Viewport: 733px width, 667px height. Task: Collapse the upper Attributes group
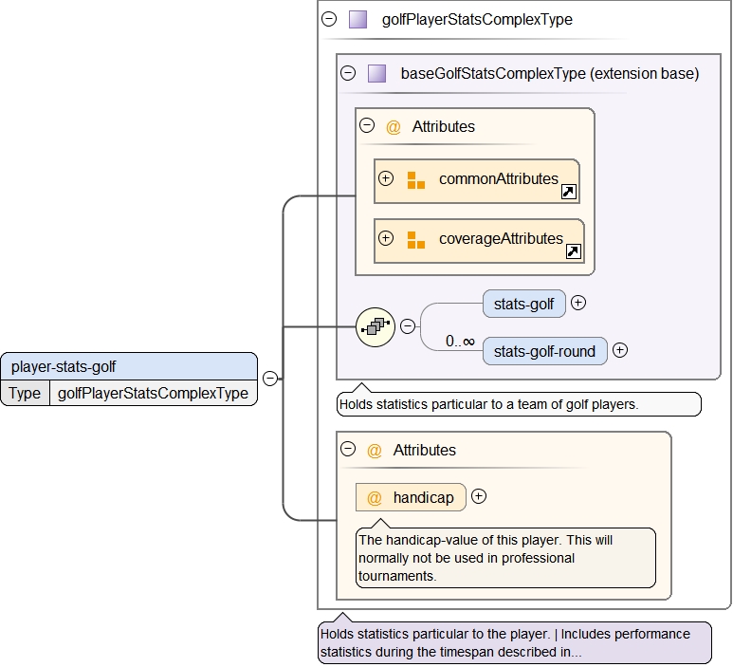pyautogui.click(x=367, y=126)
